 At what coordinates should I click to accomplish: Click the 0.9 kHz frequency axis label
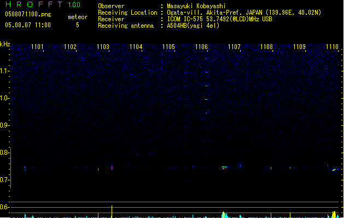pos(4,125)
